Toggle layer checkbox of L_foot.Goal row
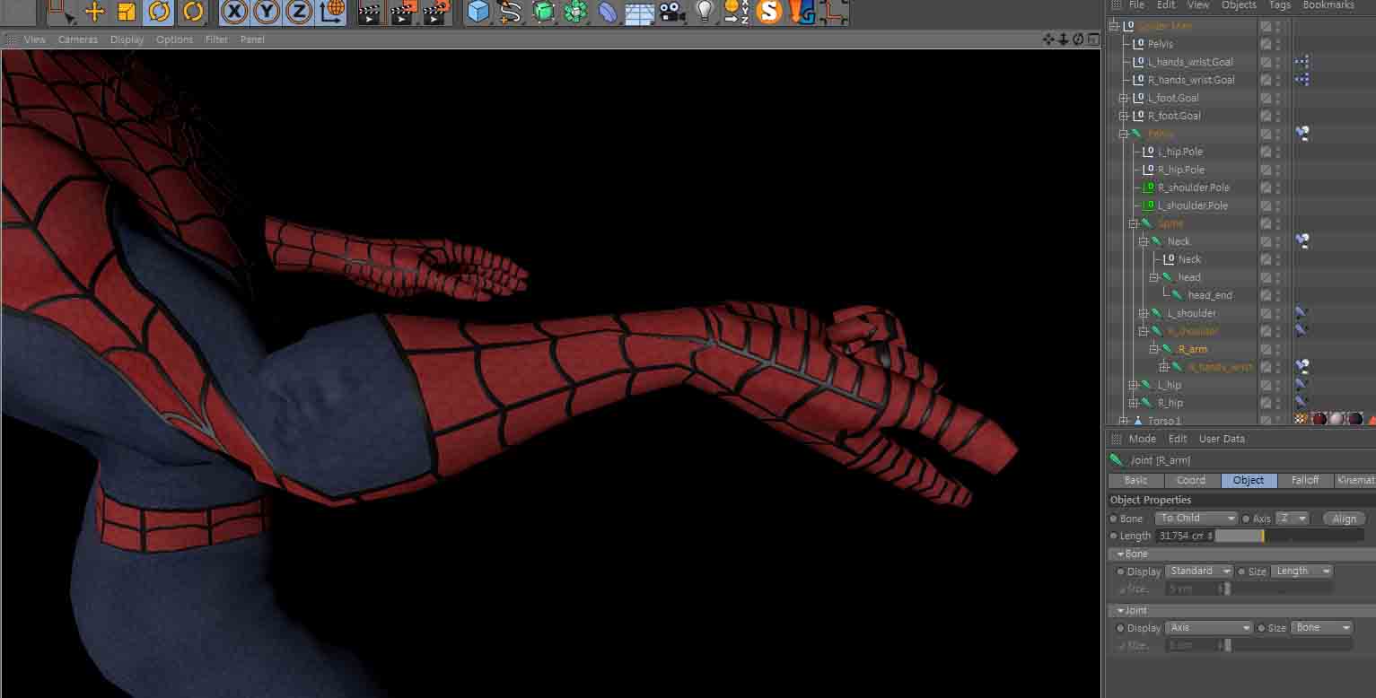Image resolution: width=1376 pixels, height=698 pixels. tap(1266, 98)
